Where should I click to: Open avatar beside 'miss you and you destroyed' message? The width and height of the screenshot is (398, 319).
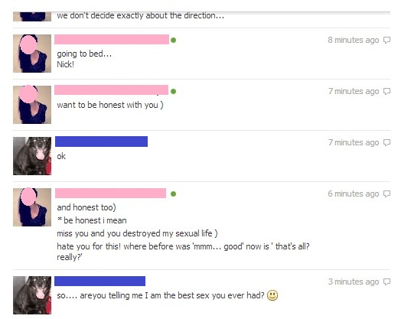pos(32,207)
